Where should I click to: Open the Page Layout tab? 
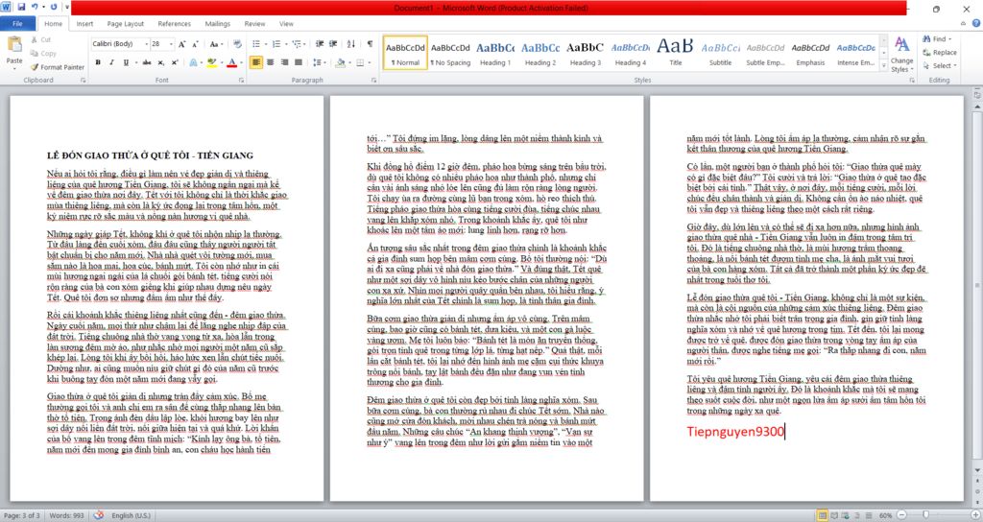pos(126,23)
